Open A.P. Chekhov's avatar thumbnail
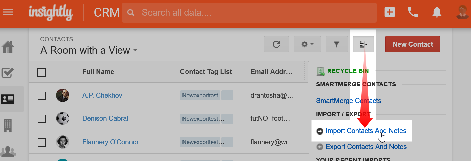 pyautogui.click(x=63, y=95)
